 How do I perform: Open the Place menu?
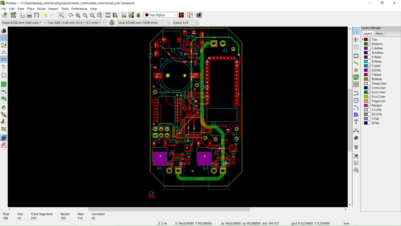pos(31,9)
